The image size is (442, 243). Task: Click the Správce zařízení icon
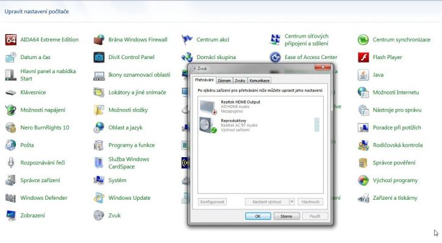(x=11, y=180)
